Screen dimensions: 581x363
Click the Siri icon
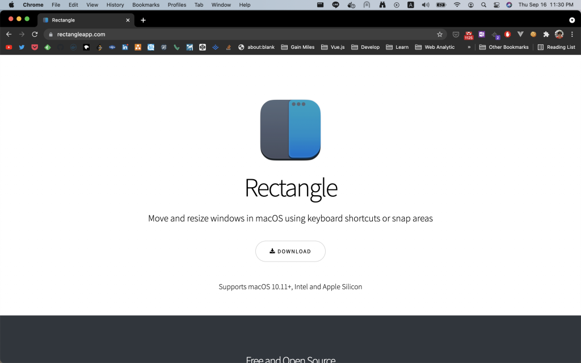[x=509, y=5]
